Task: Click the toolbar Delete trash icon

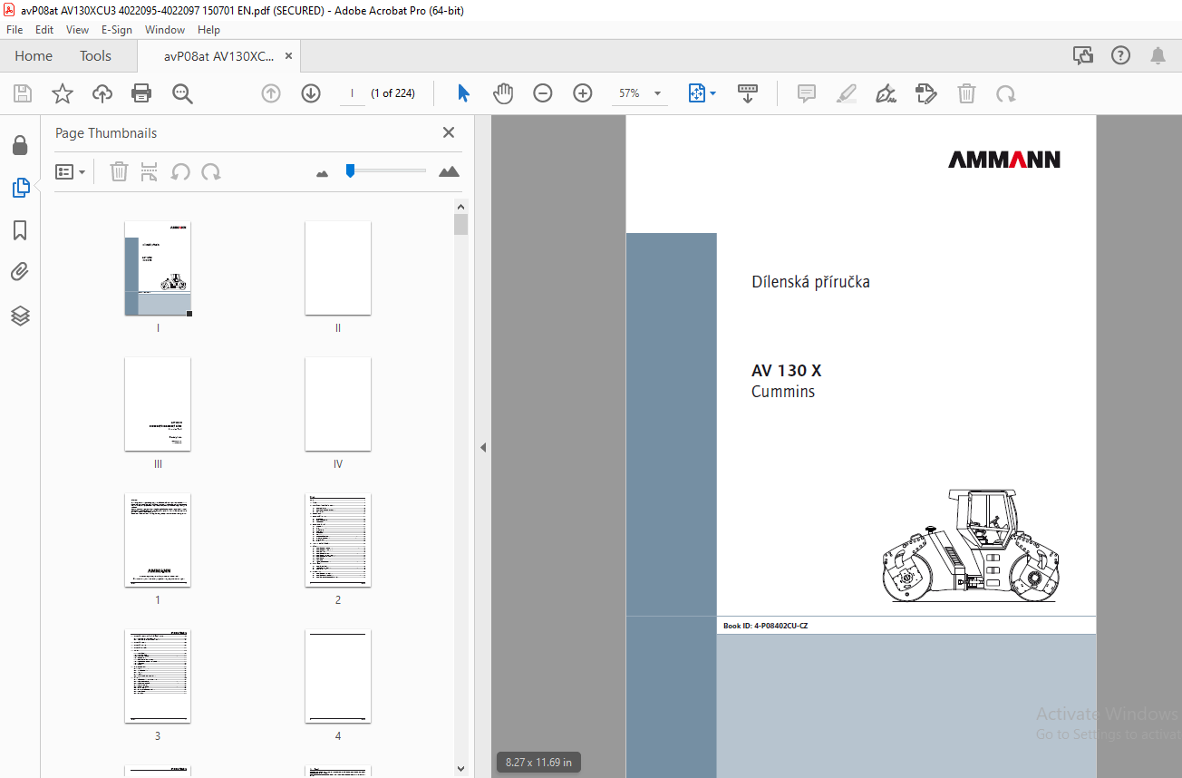Action: coord(967,93)
